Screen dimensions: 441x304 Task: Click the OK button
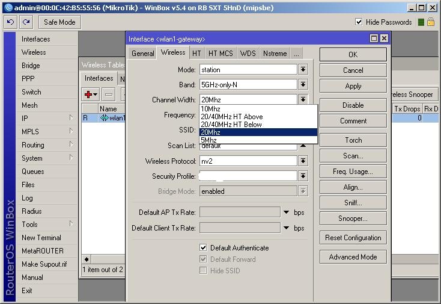coord(353,54)
